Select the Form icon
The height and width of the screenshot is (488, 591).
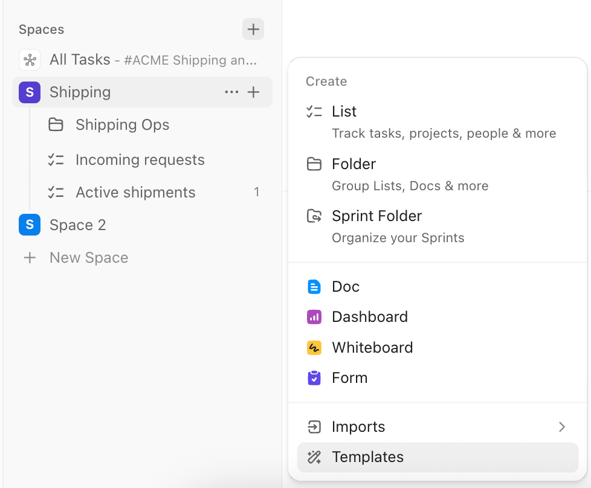pos(314,377)
